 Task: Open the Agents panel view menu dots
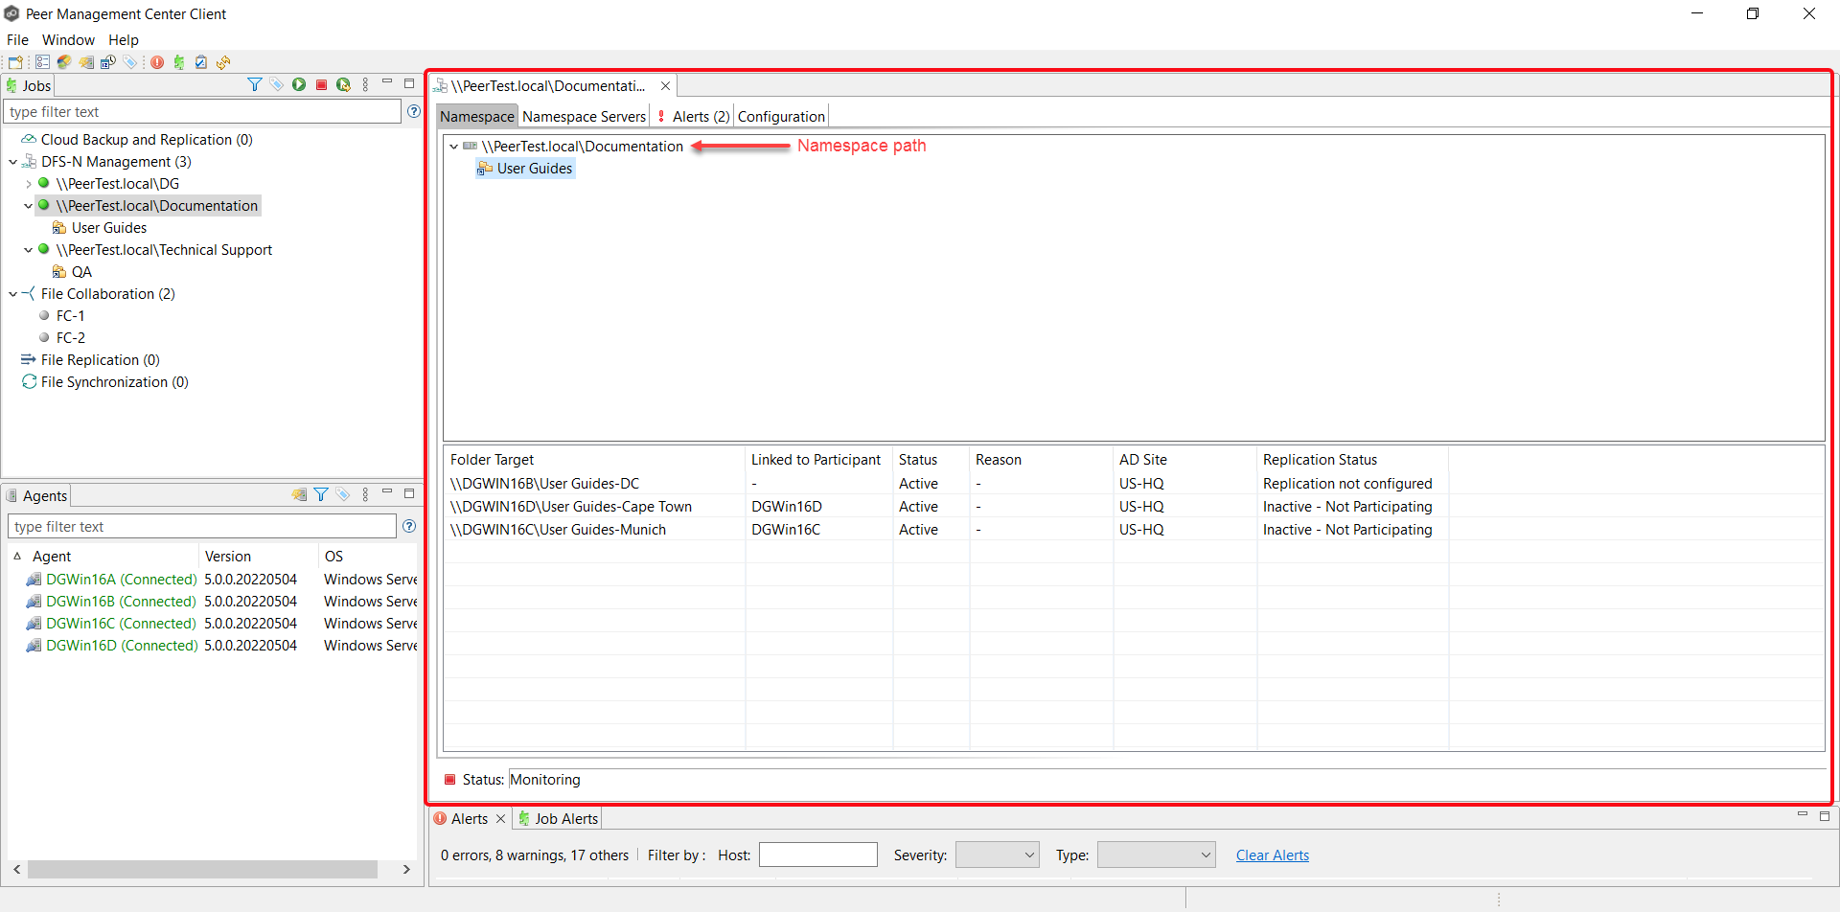pos(365,494)
